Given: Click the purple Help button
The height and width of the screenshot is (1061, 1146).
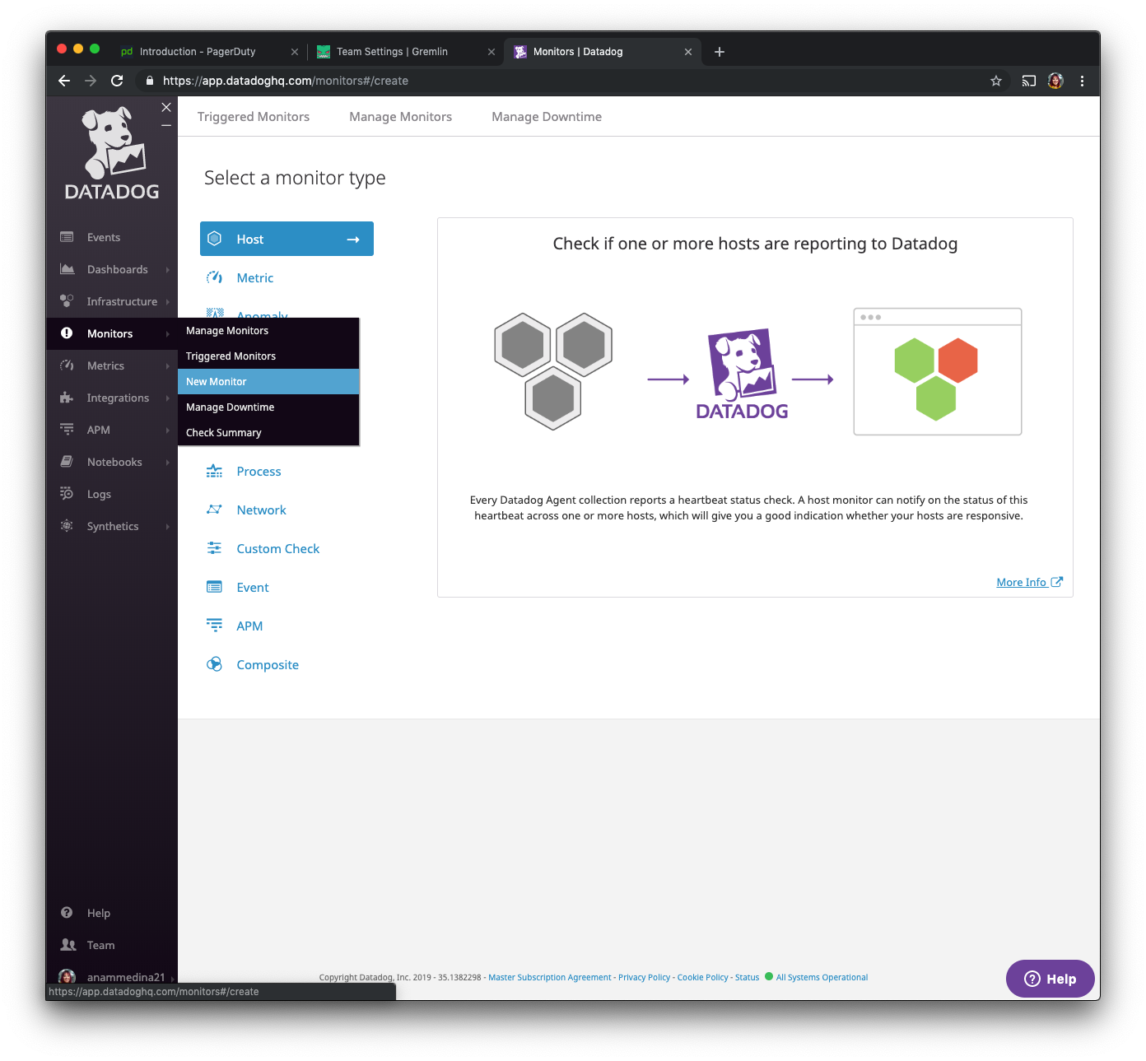Looking at the screenshot, I should tap(1050, 979).
